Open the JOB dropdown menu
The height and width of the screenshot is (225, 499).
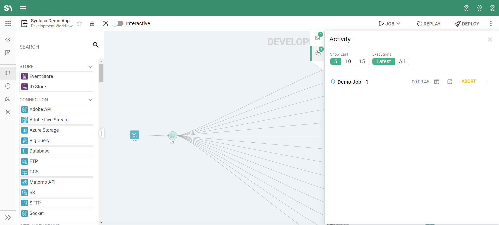389,24
